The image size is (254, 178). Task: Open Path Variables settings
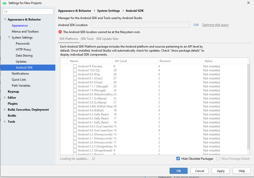[x=21, y=86]
